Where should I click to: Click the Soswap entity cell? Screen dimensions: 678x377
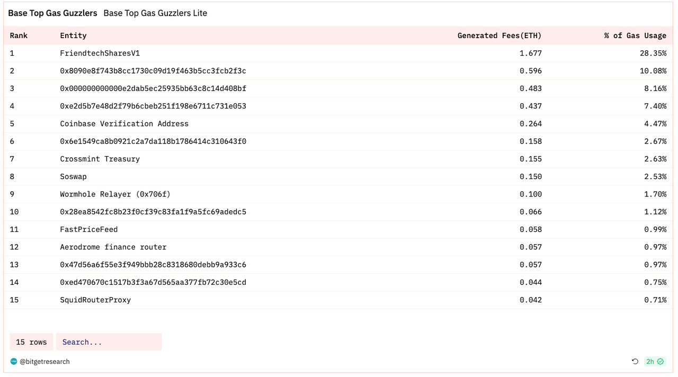[73, 176]
